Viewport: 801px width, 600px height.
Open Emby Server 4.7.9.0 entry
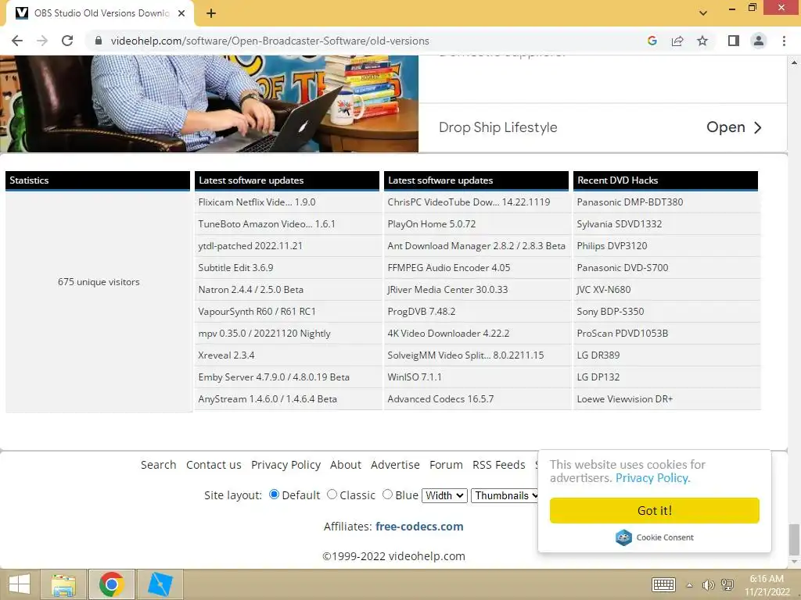[x=274, y=377]
